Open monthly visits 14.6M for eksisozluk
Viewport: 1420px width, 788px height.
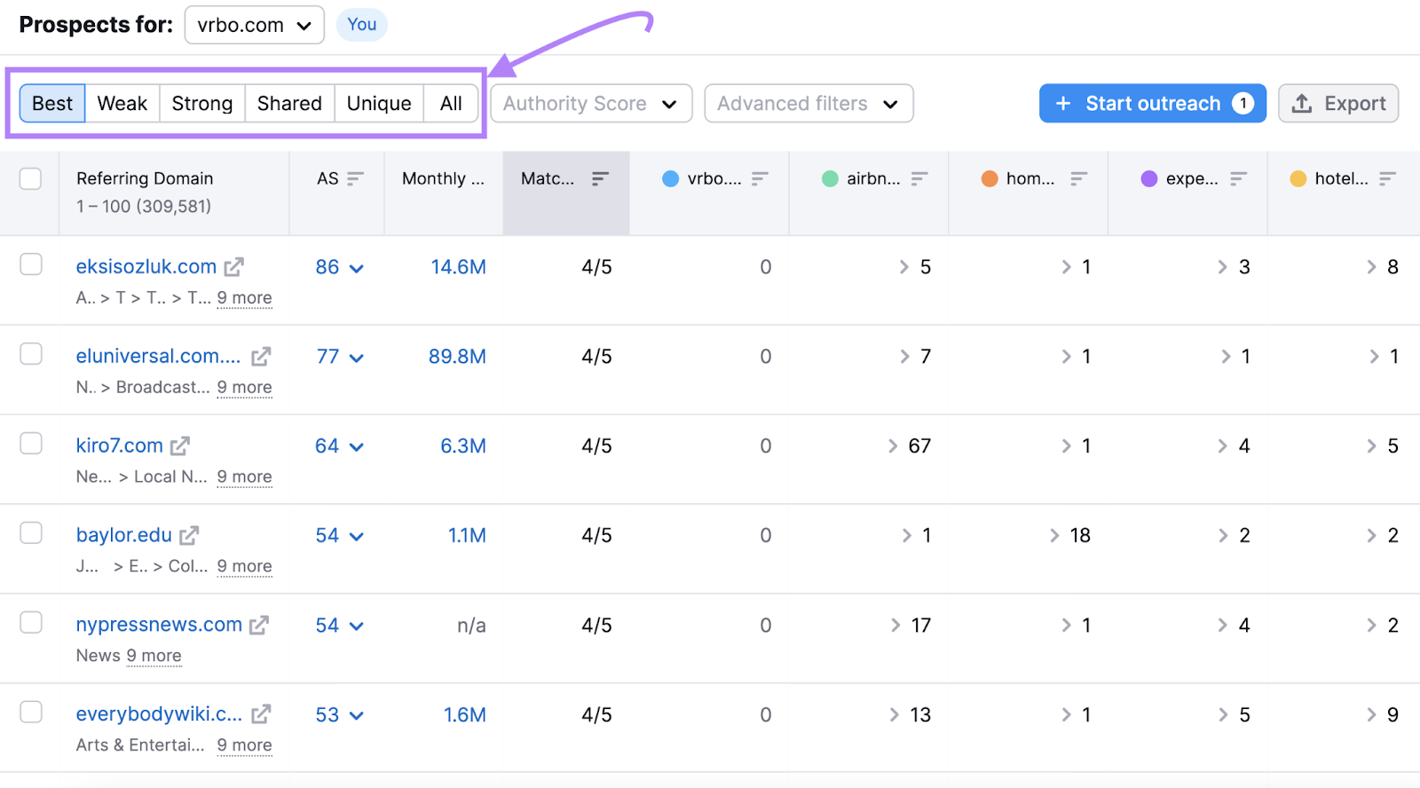(x=458, y=267)
